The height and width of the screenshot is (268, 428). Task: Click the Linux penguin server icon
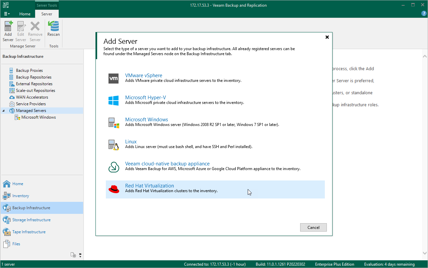(114, 144)
